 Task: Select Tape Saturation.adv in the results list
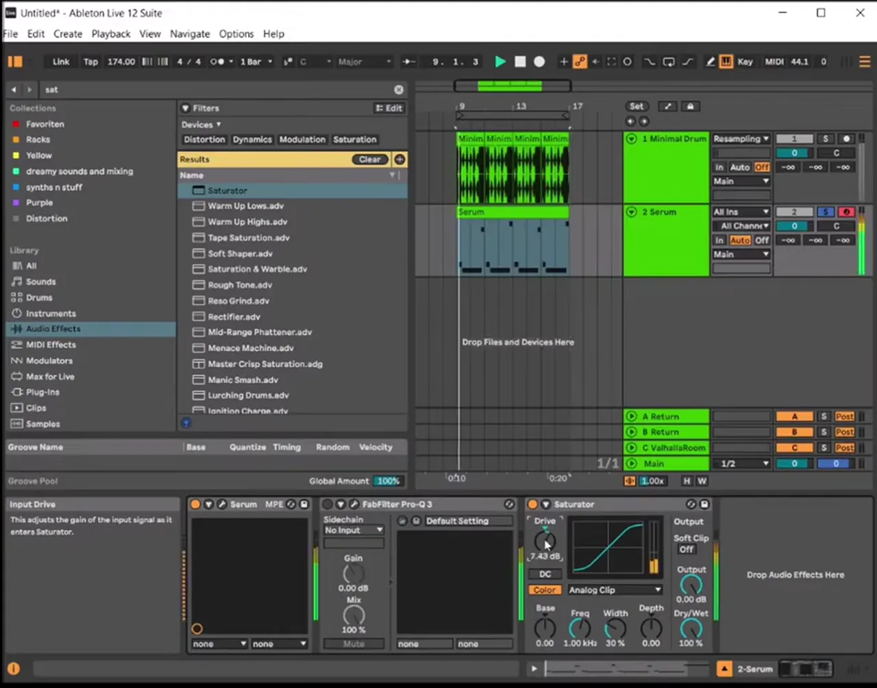(292, 238)
